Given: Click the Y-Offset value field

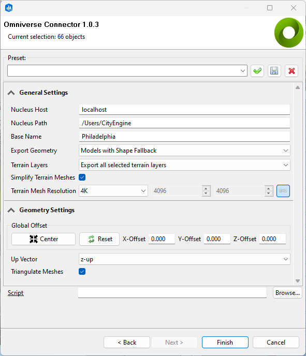Looking at the screenshot, I should 217,239.
